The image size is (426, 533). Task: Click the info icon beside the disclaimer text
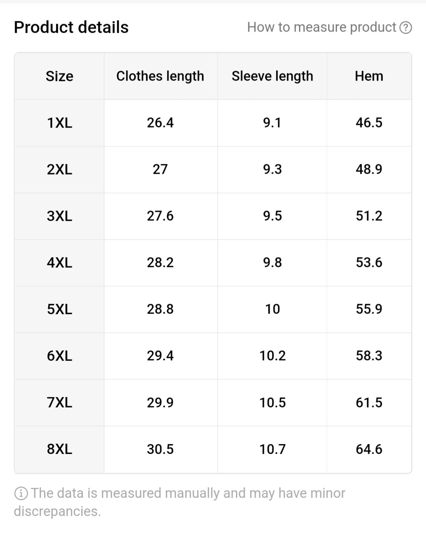21,493
